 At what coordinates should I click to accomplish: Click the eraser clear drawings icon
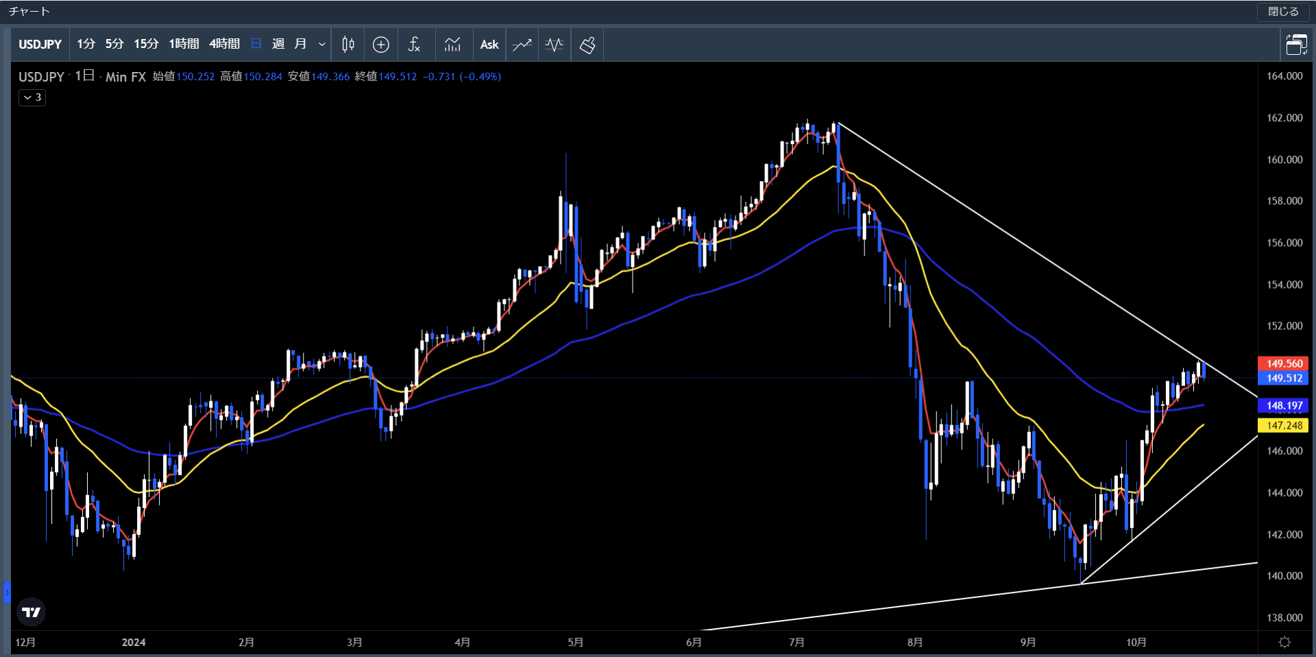click(x=587, y=45)
